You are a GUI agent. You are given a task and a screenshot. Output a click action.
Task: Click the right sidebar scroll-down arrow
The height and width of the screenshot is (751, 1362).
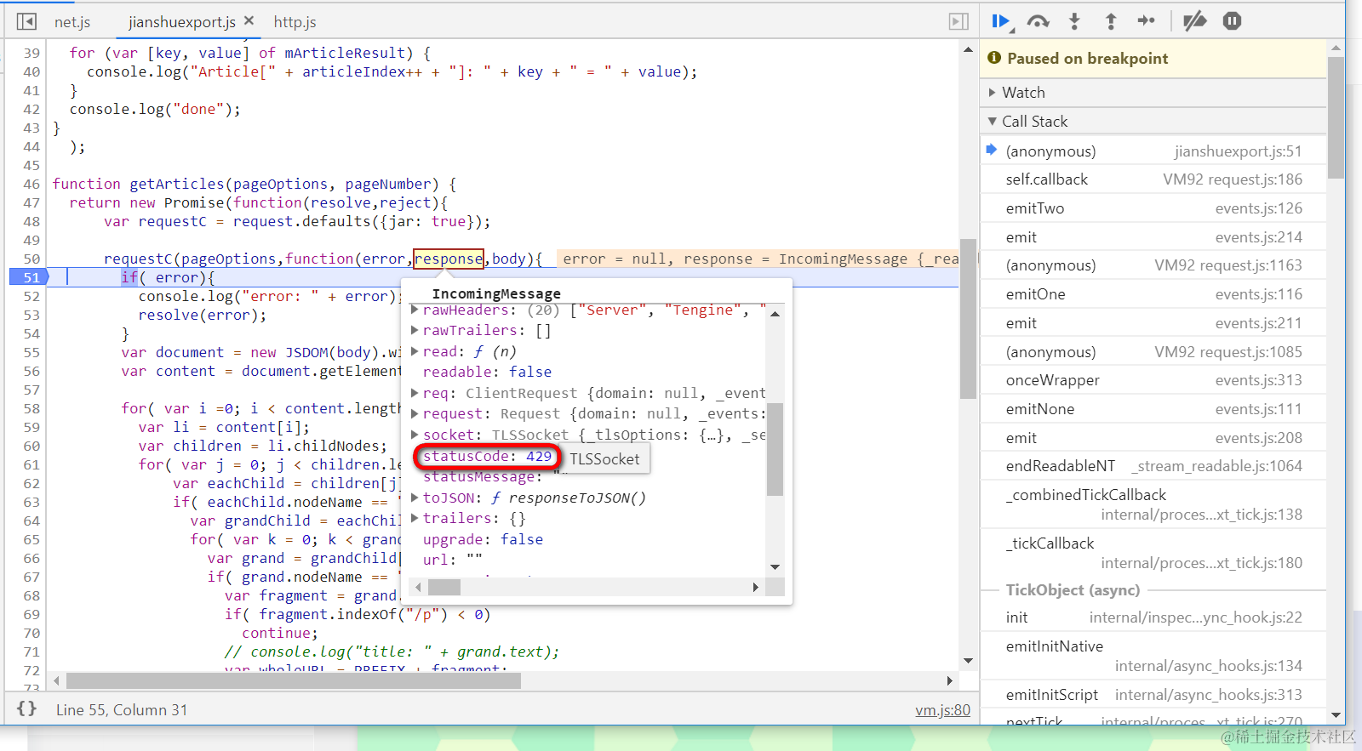(1336, 715)
